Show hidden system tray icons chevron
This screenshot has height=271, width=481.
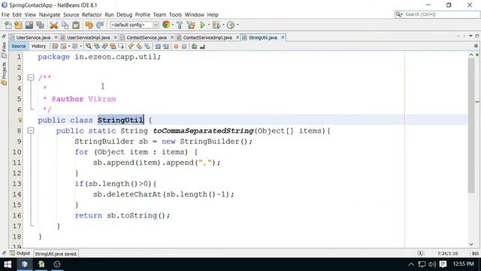click(411, 264)
